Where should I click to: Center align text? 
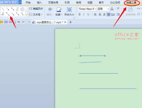[x=100, y=14]
